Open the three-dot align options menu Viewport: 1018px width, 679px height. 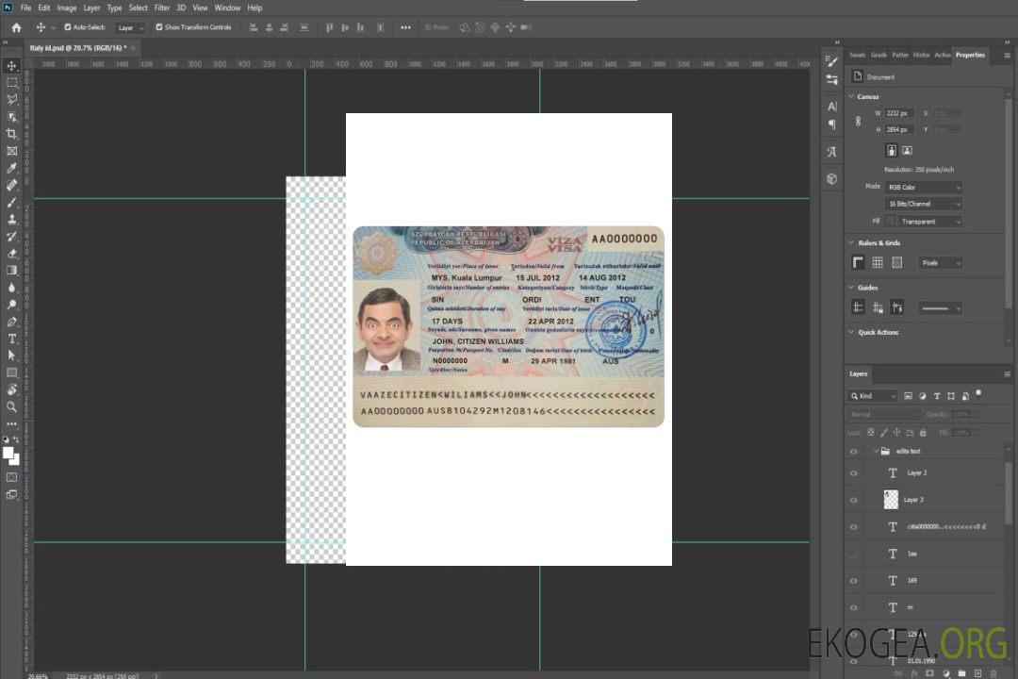coord(405,27)
